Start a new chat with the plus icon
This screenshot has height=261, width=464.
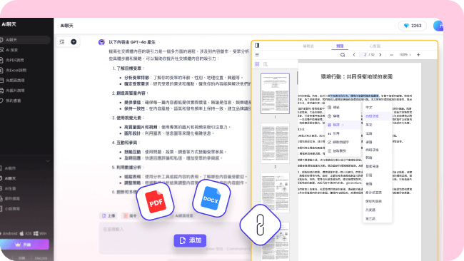coord(74,42)
